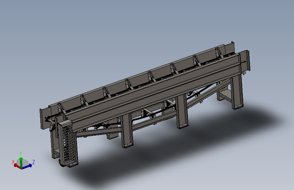Pick the leftmost triangular rib on rear wall
Screen dimensions: 294x190
(x=62, y=108)
